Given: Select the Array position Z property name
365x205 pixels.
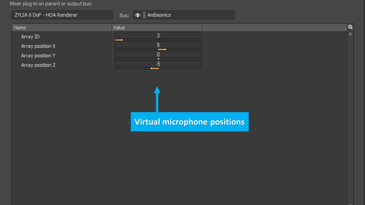Looking at the screenshot, I should click(x=38, y=65).
